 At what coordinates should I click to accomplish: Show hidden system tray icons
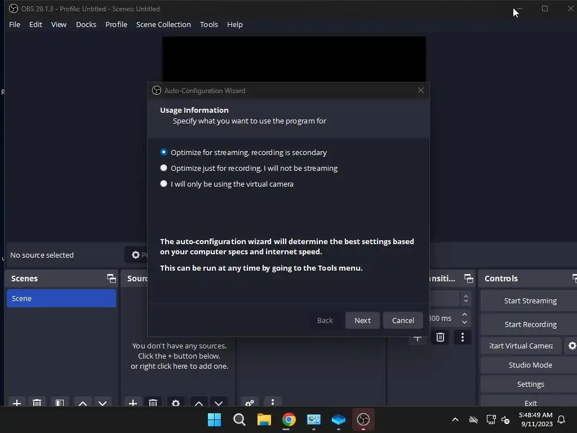click(455, 419)
